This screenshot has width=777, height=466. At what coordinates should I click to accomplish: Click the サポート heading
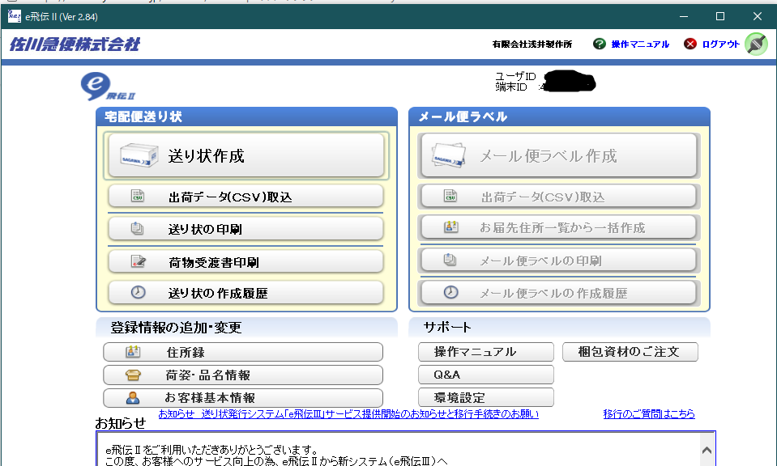pos(447,327)
